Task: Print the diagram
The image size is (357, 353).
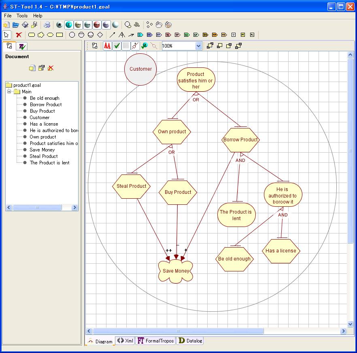Action: pos(47,25)
